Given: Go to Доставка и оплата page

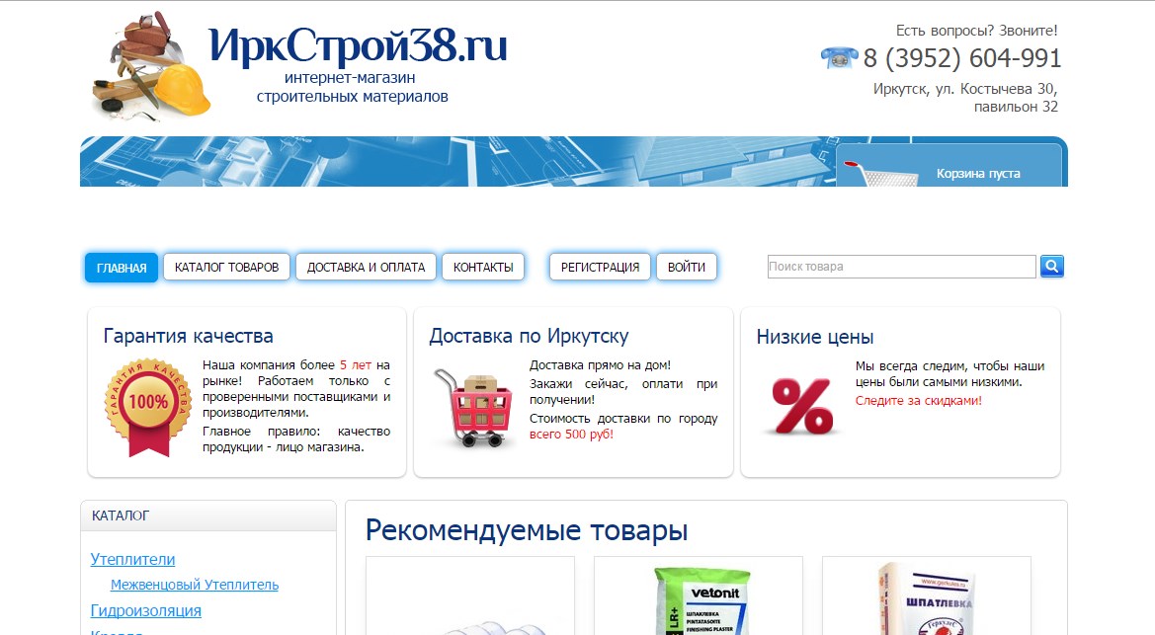Looking at the screenshot, I should point(366,268).
